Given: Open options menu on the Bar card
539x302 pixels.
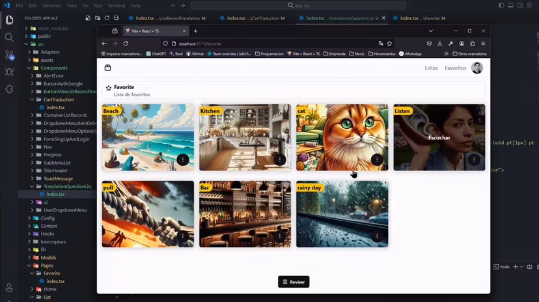Looking at the screenshot, I should point(280,236).
